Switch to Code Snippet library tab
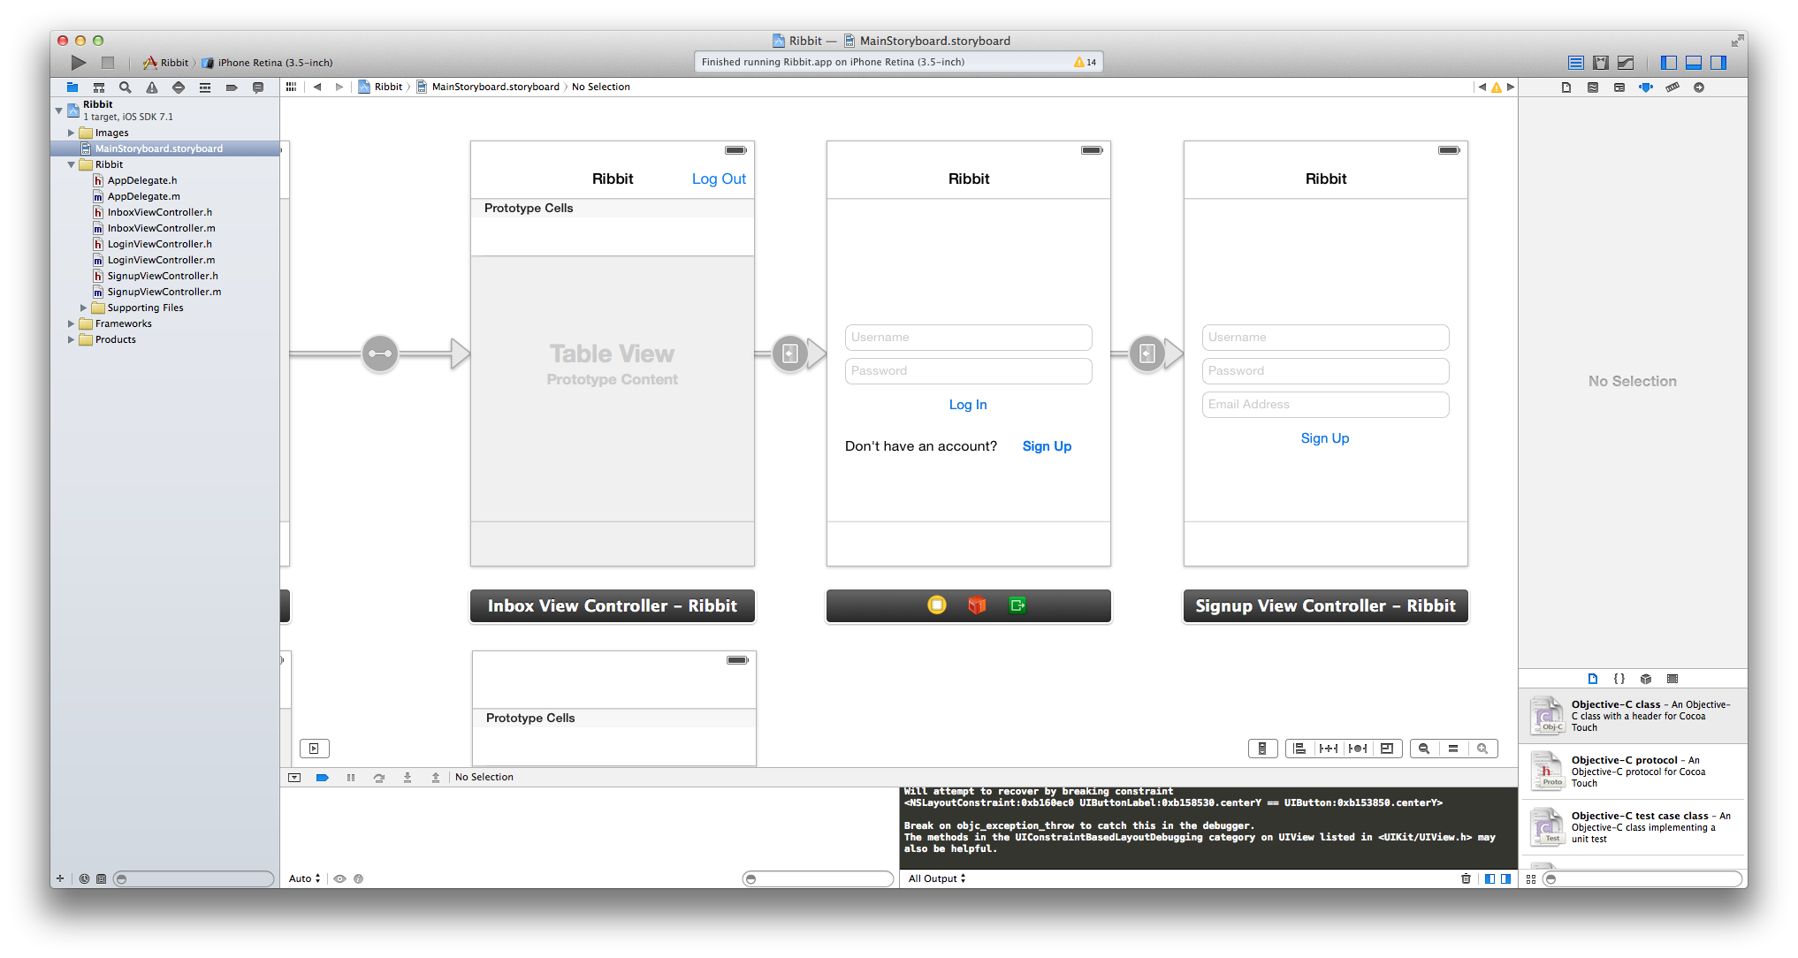 (x=1619, y=679)
